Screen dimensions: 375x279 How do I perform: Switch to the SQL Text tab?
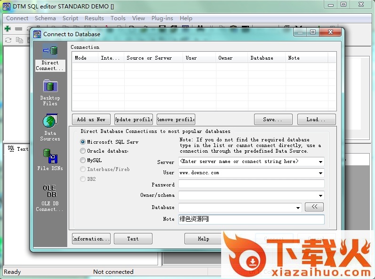click(18, 149)
